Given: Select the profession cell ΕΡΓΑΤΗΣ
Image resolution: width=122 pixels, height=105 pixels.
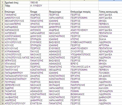Looking at the screenshot, I should (x=84, y=76).
